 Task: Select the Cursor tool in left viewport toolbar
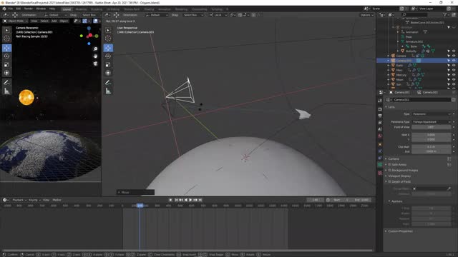click(6, 38)
